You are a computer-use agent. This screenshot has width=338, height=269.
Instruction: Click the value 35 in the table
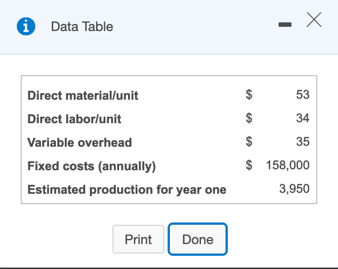click(303, 142)
